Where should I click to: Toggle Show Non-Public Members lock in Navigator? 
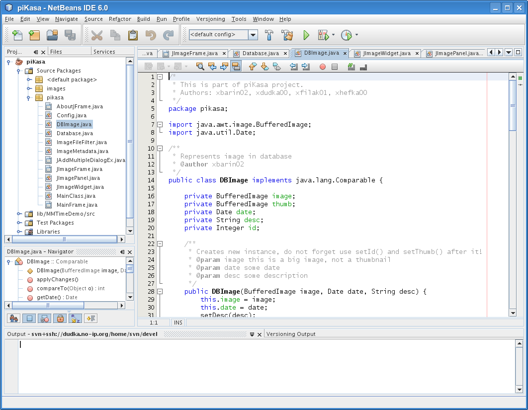pos(59,319)
